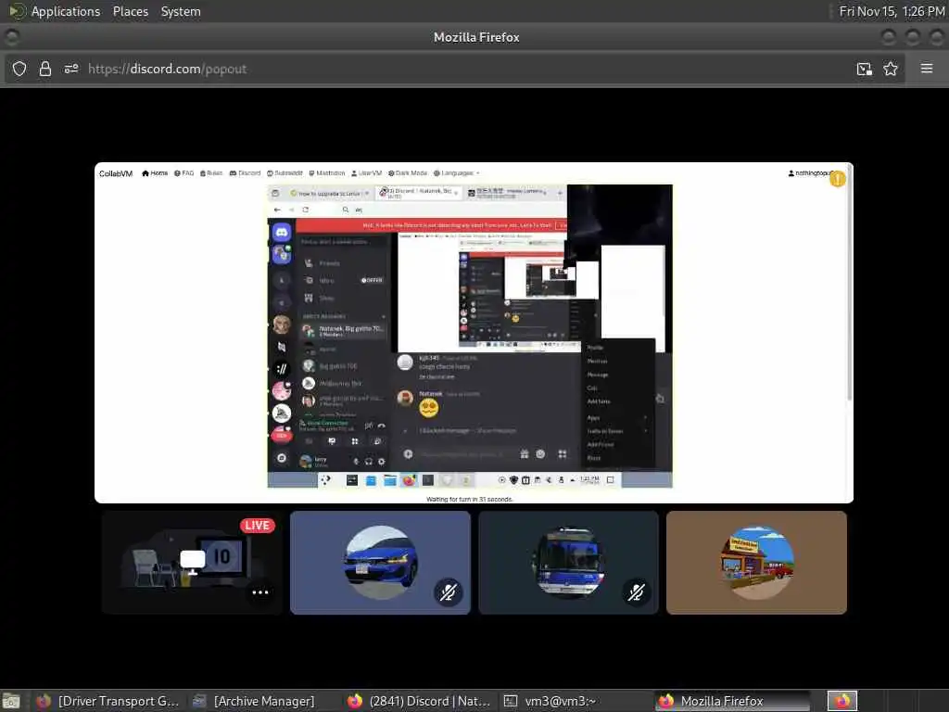Click the show desktop icon in bottom panel
Image resolution: width=949 pixels, height=712 pixels.
11,701
